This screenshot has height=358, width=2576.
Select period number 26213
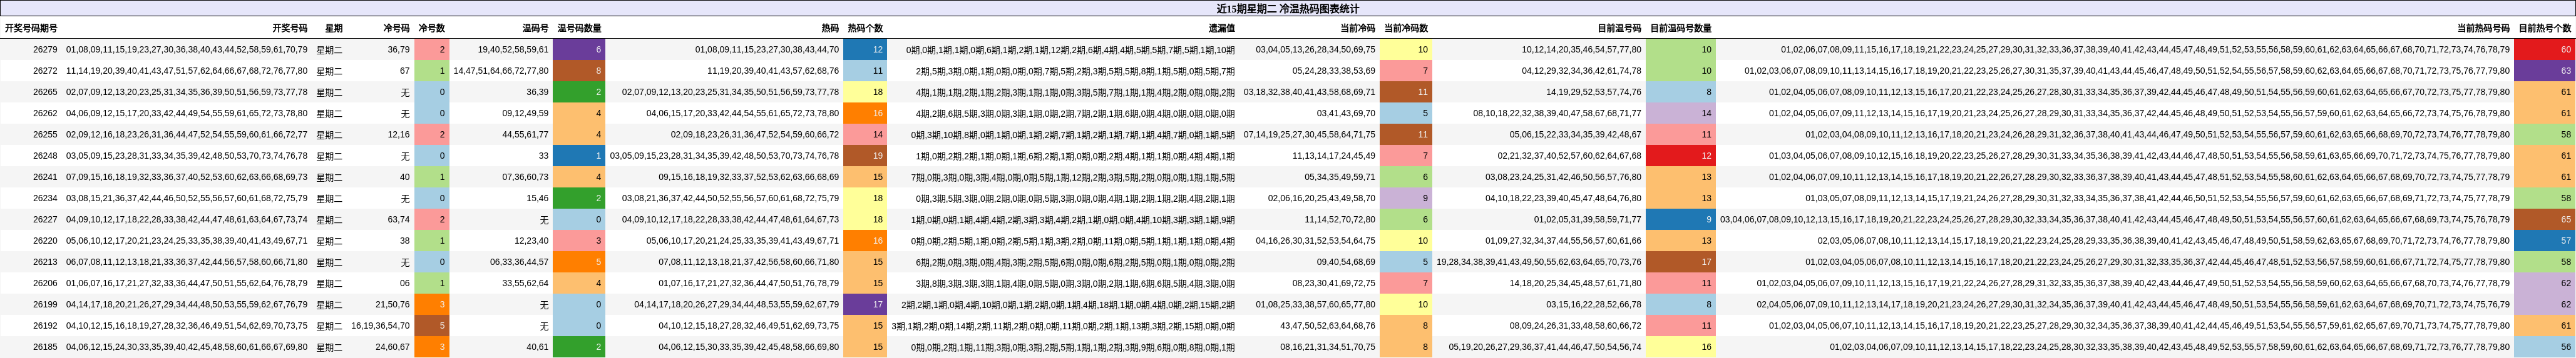click(45, 261)
